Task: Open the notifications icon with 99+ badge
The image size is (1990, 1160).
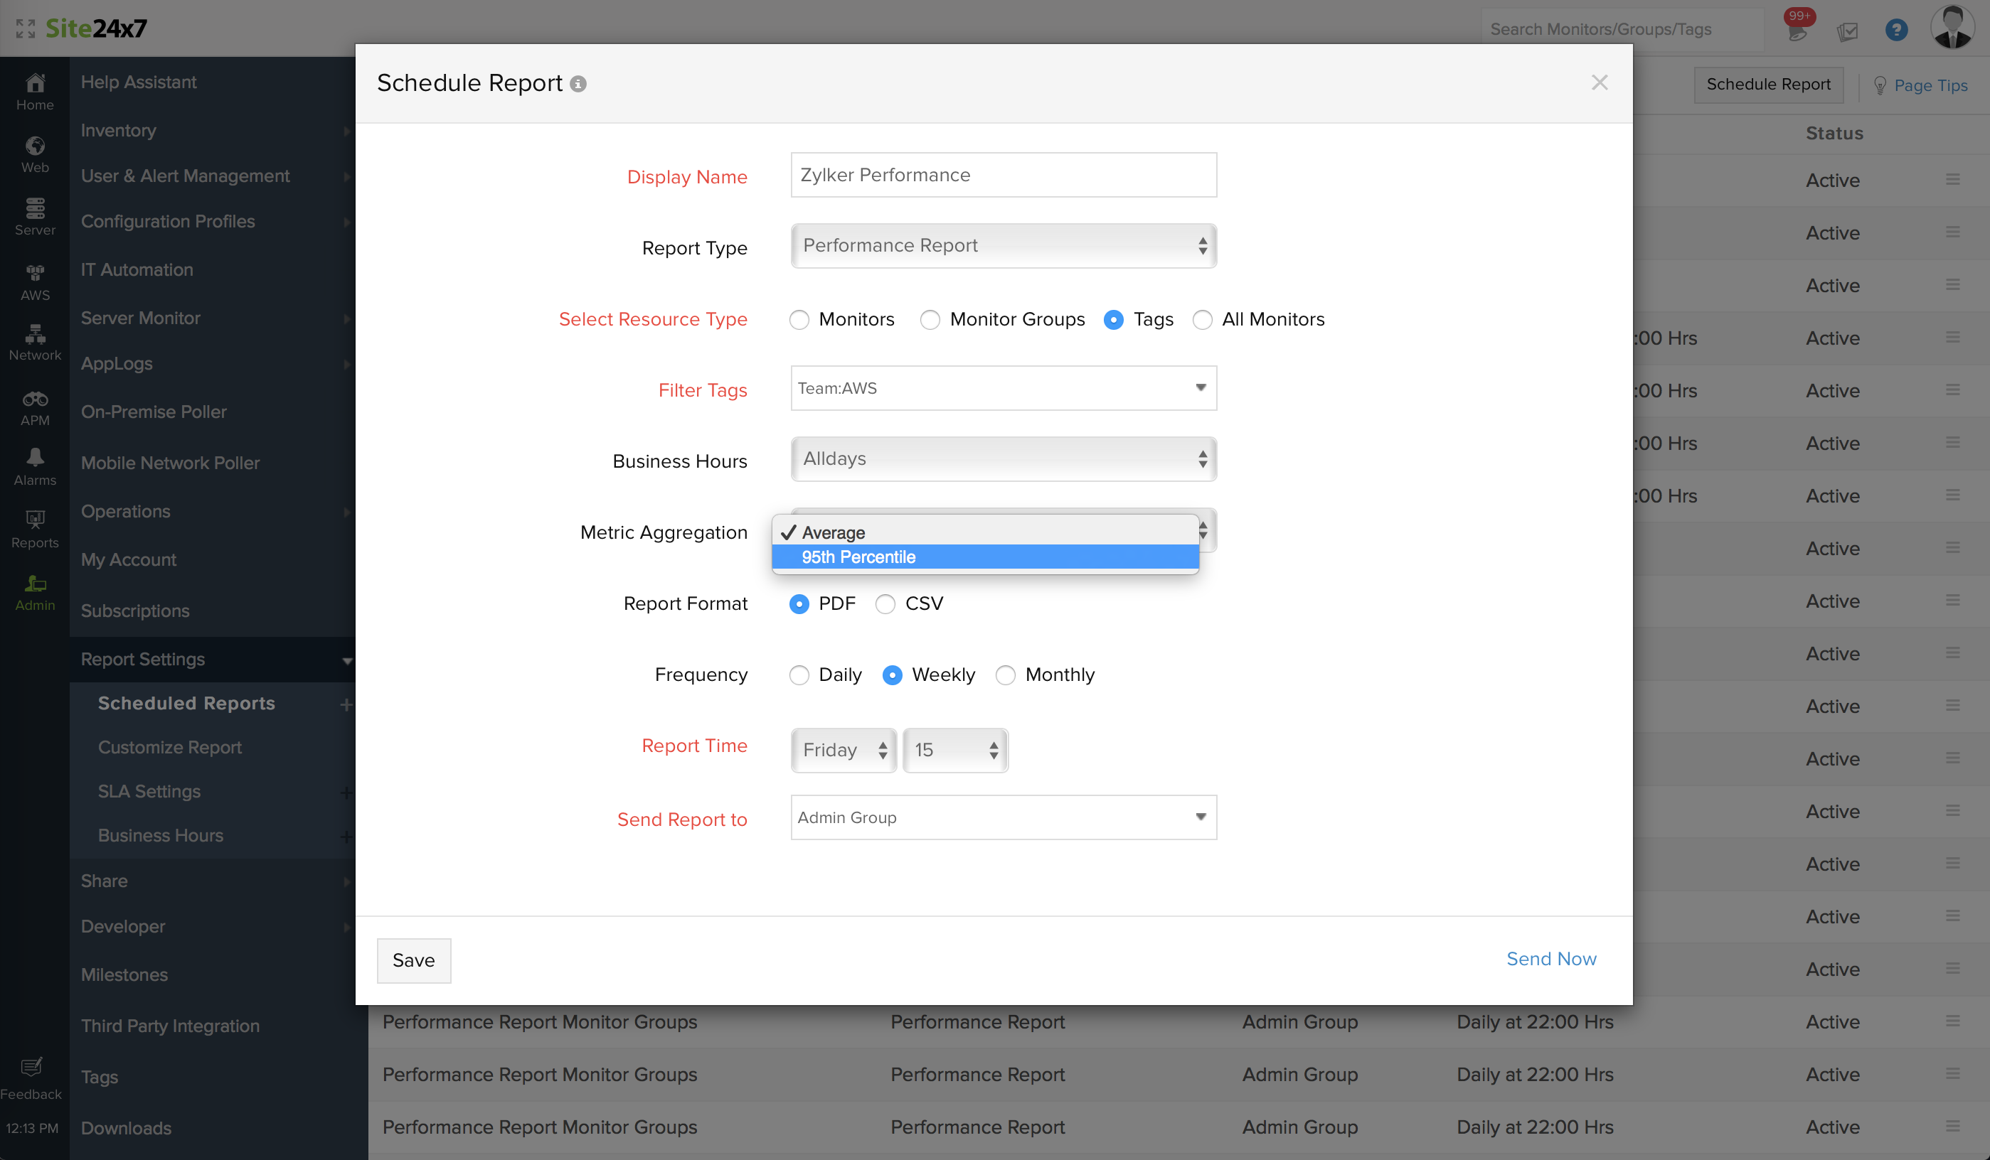Action: (x=1797, y=27)
